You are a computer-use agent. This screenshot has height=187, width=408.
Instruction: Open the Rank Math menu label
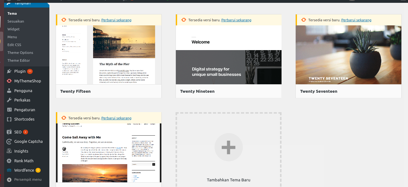24,161
